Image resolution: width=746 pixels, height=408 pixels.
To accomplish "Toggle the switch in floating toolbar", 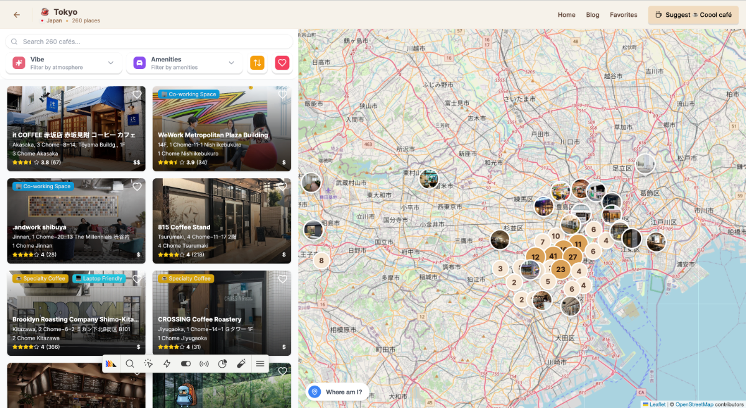I will click(185, 364).
